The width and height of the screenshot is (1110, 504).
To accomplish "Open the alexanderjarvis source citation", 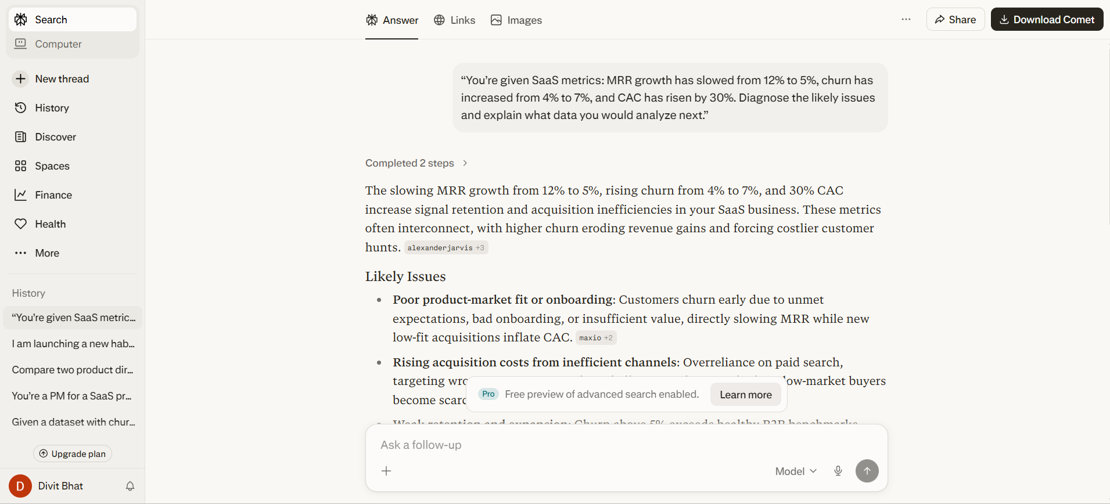I will pyautogui.click(x=446, y=247).
